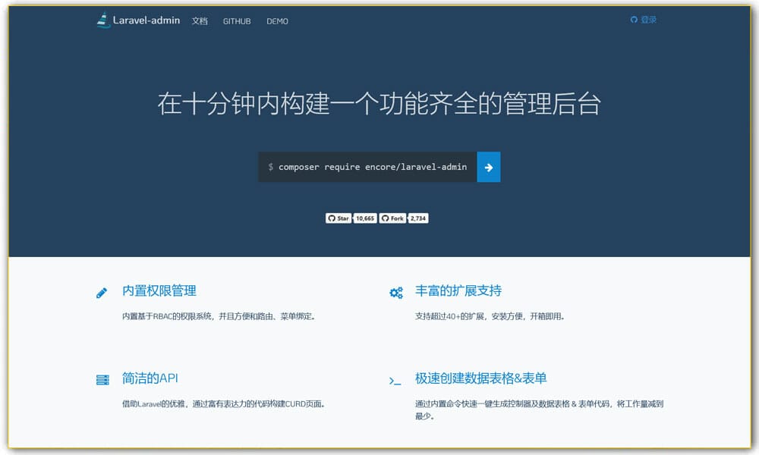Click the terminal icon next to 极速创建数据表格&表单
This screenshot has width=759, height=455.
pyautogui.click(x=395, y=381)
